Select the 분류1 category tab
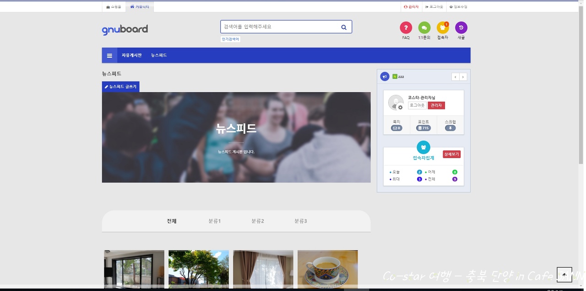Screen dimensions: 586x291 [x=214, y=221]
